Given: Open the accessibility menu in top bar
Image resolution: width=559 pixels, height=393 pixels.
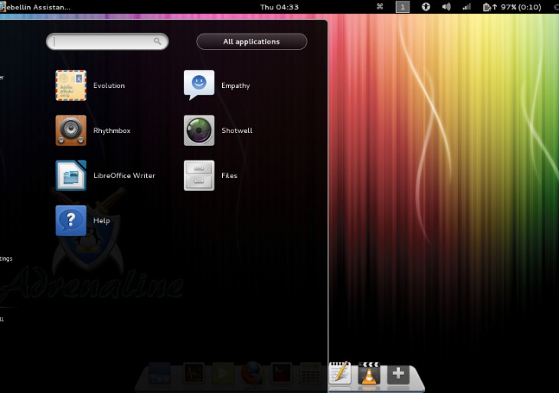Looking at the screenshot, I should tap(426, 7).
